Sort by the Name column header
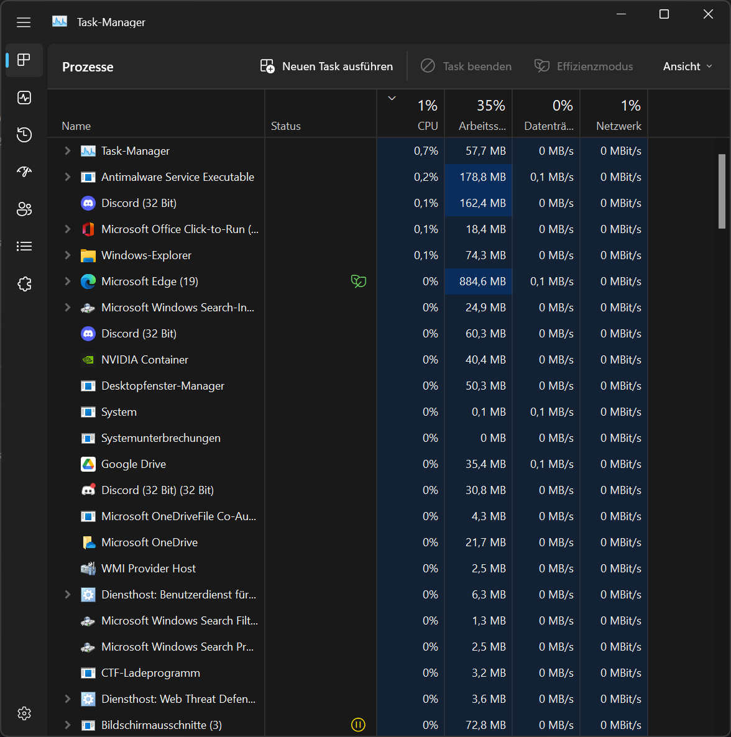The height and width of the screenshot is (737, 731). (156, 113)
